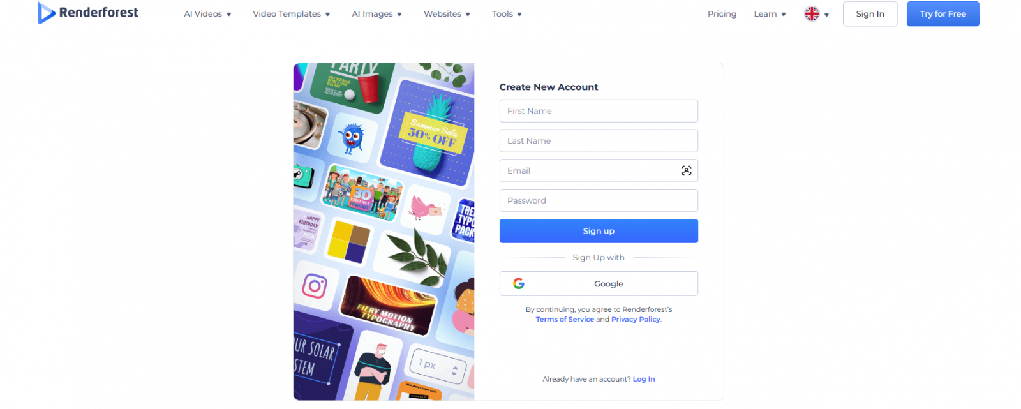1021x409 pixels.
Task: Open the Video Templates dropdown menu
Action: click(x=291, y=14)
